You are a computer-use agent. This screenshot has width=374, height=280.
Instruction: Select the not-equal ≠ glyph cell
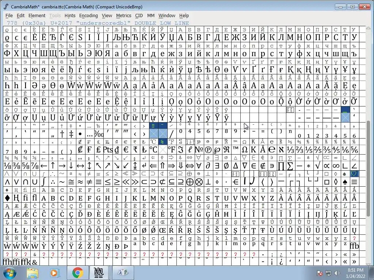pos(89,182)
